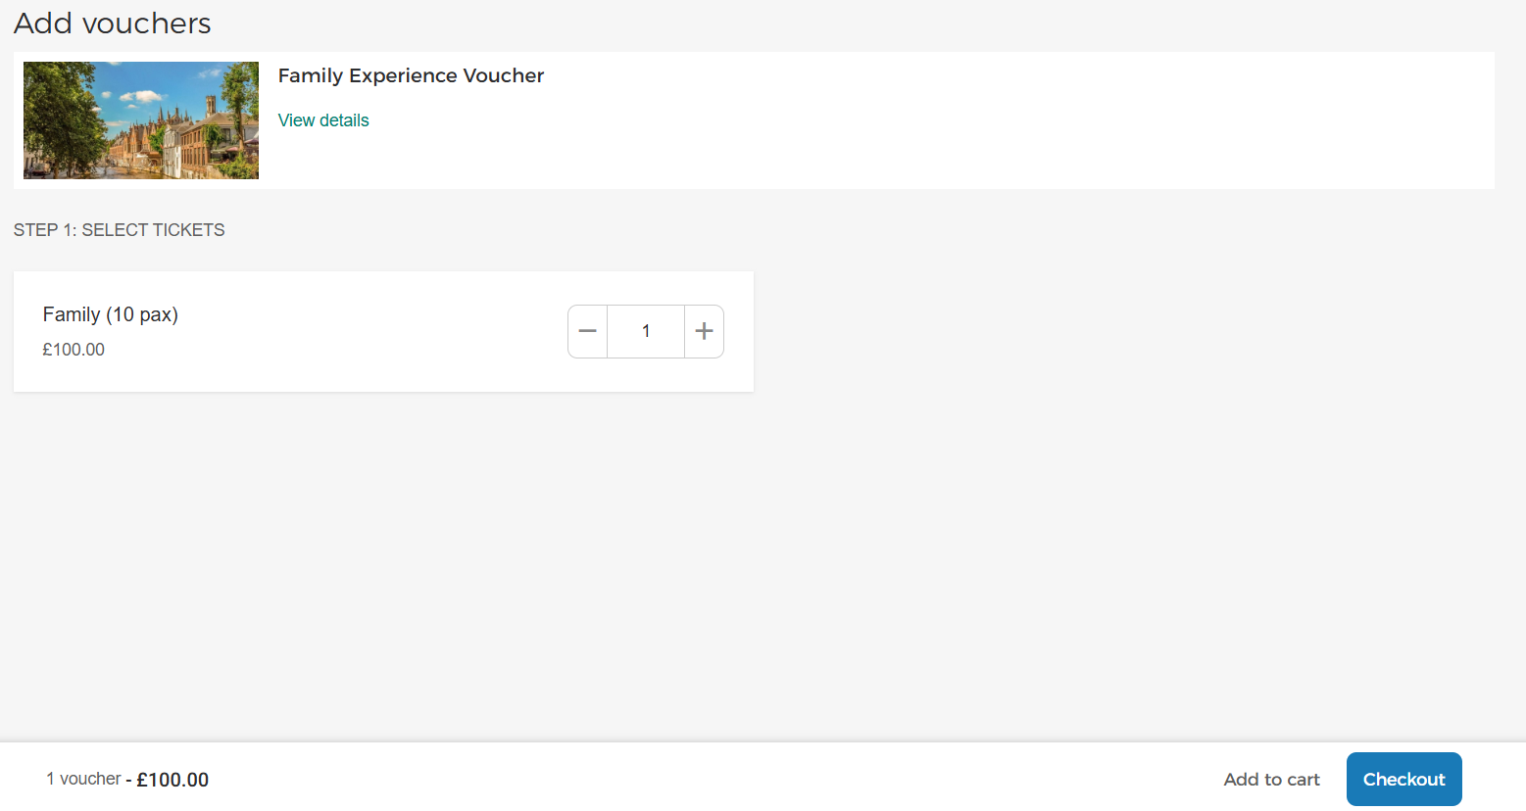Viewport: 1526px width, 811px height.
Task: Click the bold £100.00 total in footer
Action: pyautogui.click(x=172, y=780)
